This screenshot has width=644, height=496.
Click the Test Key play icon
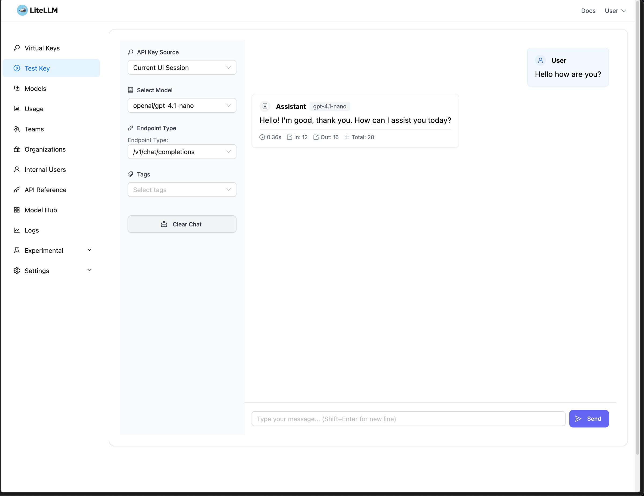point(17,68)
